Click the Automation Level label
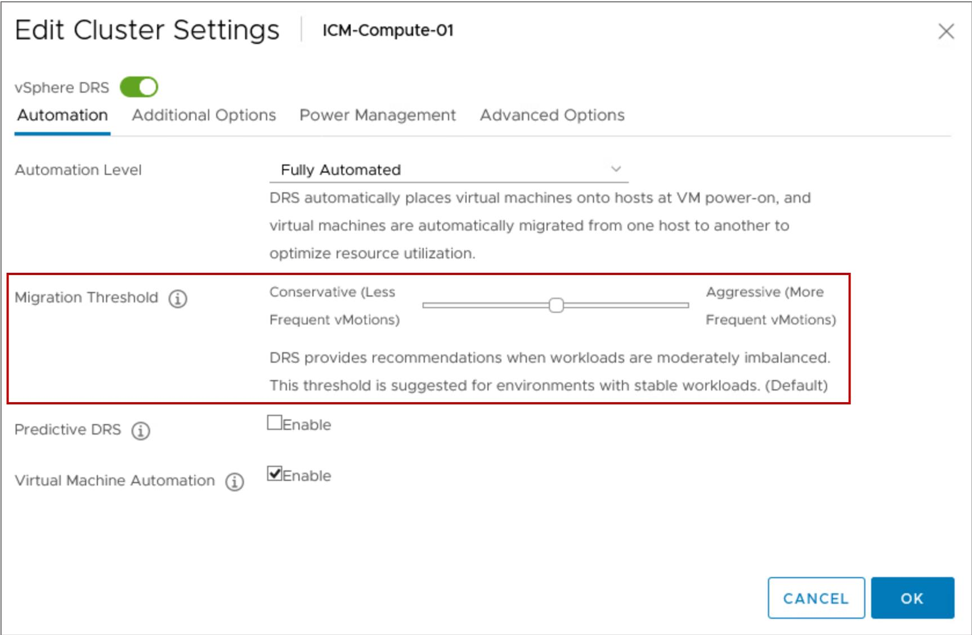 coord(78,170)
